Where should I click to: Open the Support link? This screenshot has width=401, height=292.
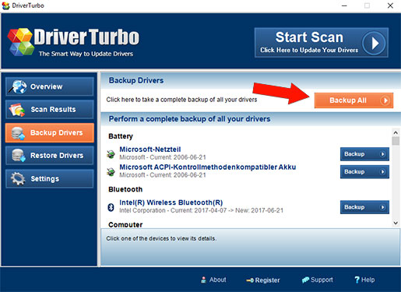317,280
